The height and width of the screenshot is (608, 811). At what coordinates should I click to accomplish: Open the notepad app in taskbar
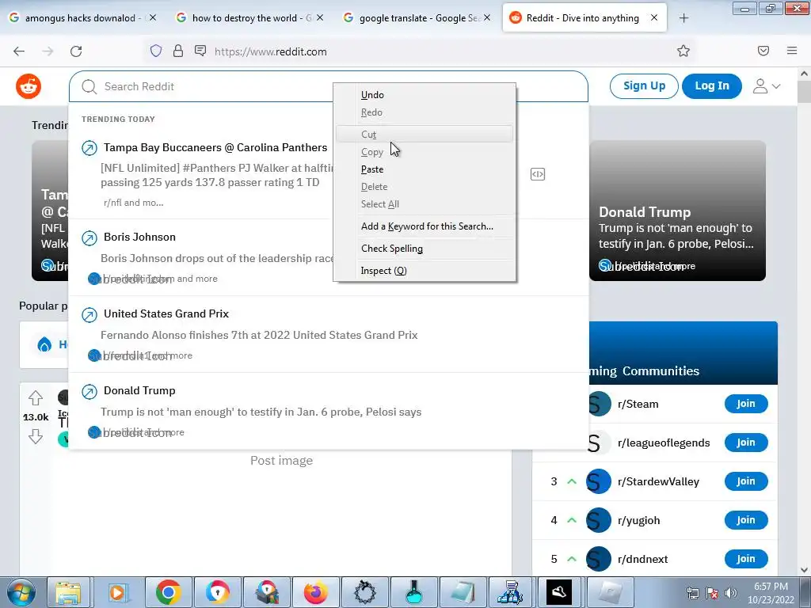coord(463,592)
